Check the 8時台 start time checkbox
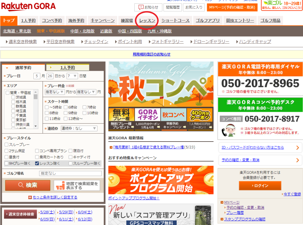 [x=46, y=113]
